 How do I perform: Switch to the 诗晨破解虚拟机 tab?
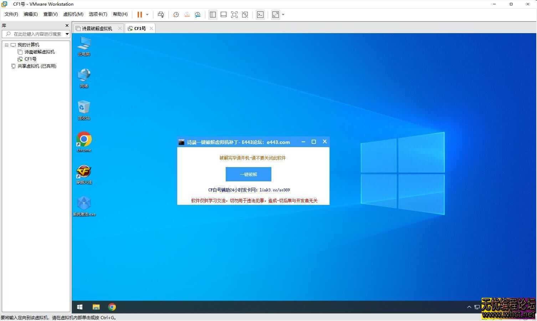click(97, 29)
